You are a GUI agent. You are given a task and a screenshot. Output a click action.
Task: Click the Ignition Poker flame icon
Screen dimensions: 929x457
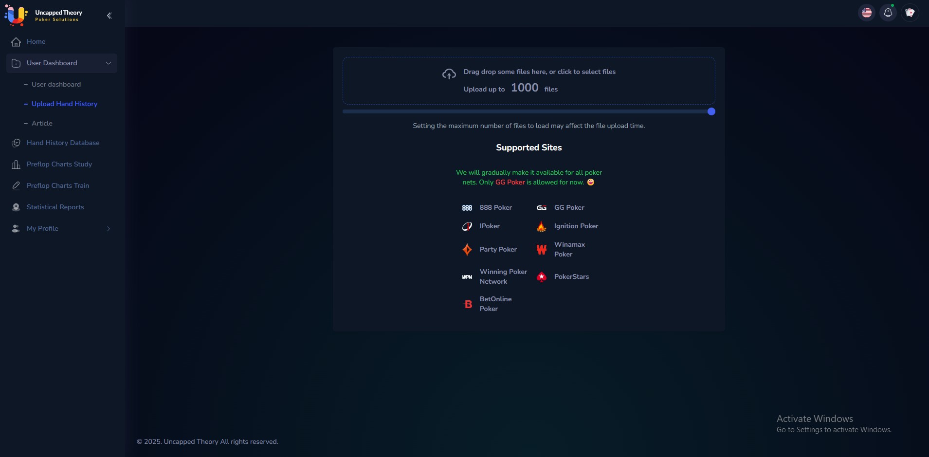tap(542, 226)
